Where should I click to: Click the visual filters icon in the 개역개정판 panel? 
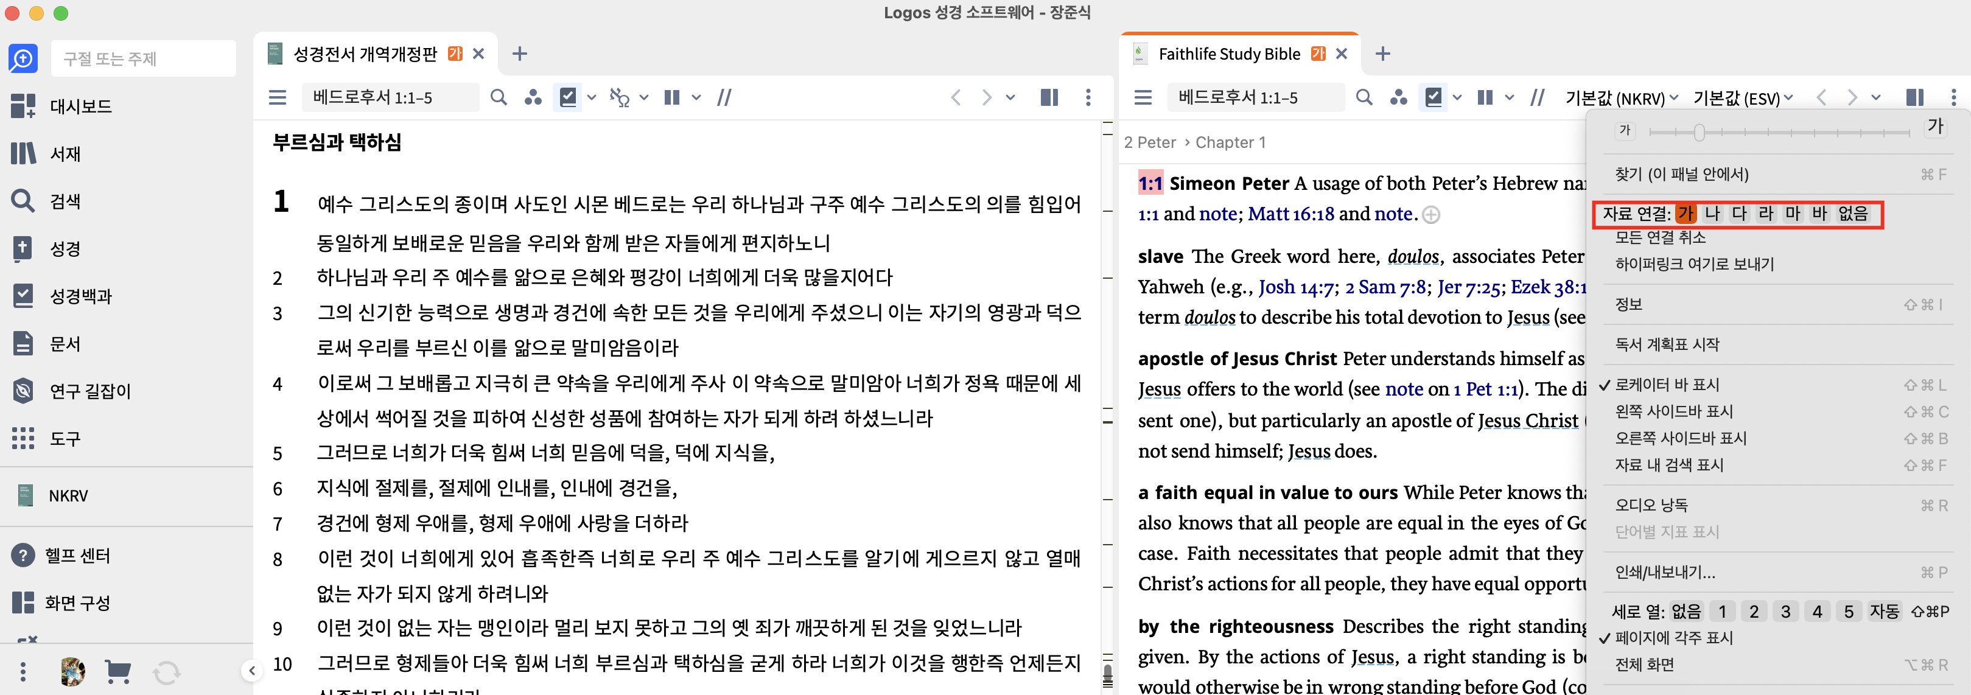tap(533, 97)
